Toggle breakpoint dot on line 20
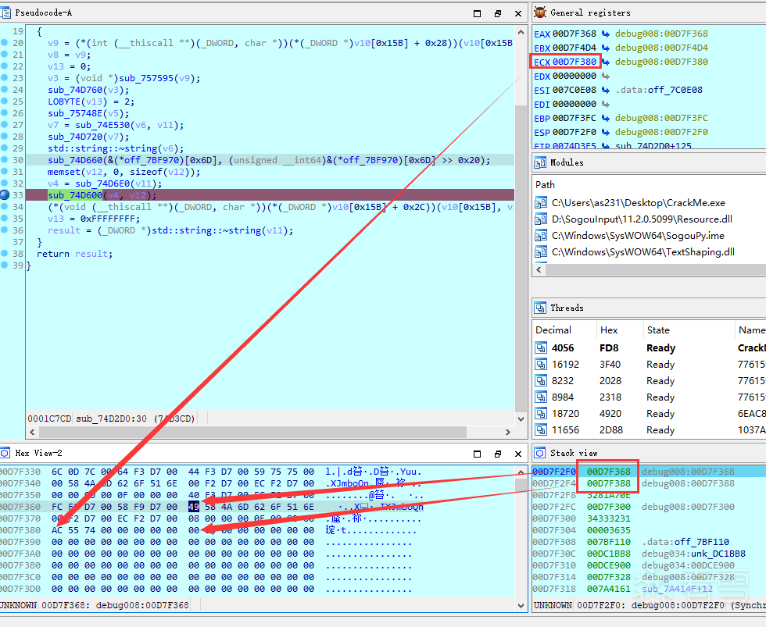 tap(5, 43)
